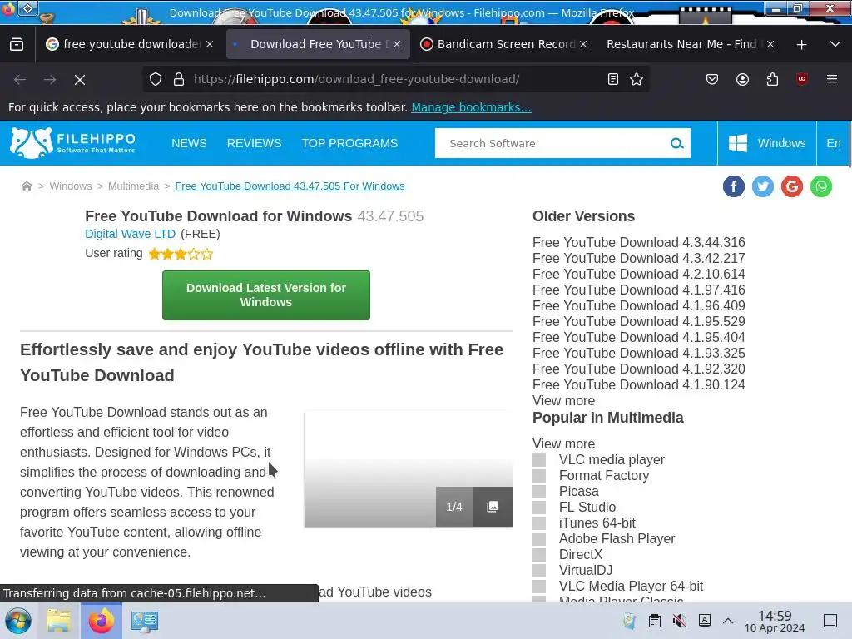Open Manage bookmarks link
The width and height of the screenshot is (852, 639).
(471, 107)
